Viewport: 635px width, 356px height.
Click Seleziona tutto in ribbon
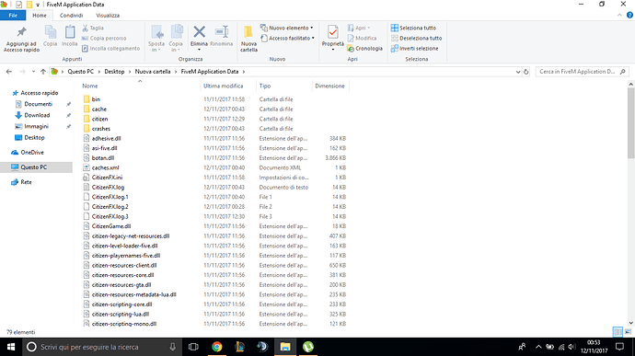413,28
